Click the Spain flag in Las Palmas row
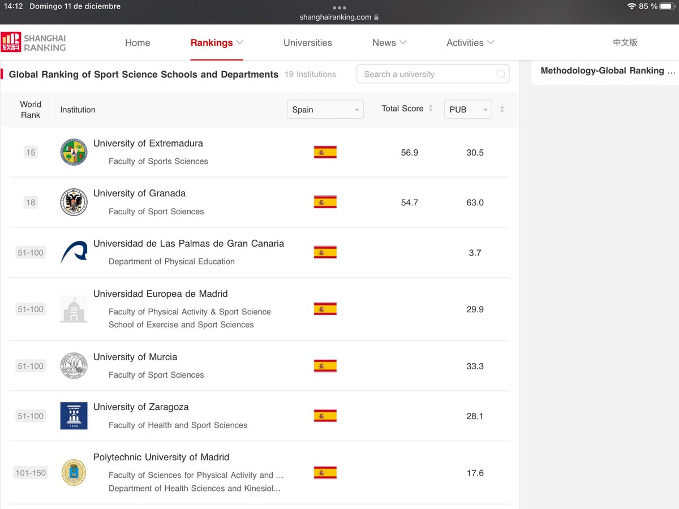 click(x=325, y=252)
